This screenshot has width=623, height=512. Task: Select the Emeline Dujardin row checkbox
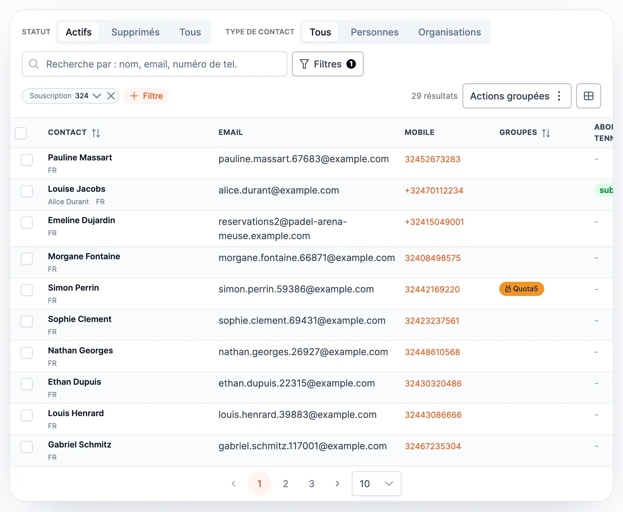(27, 223)
